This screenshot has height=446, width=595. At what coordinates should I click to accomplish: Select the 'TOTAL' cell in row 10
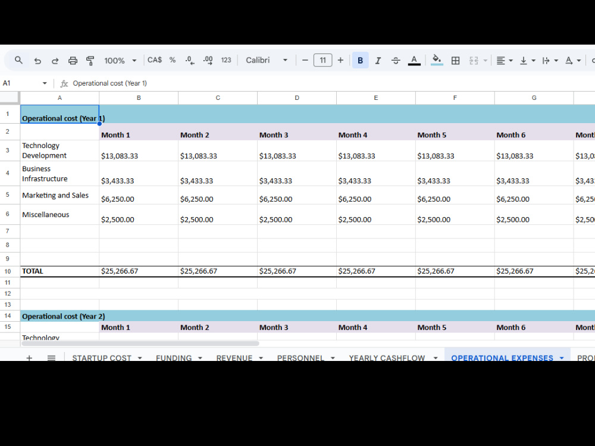(59, 271)
